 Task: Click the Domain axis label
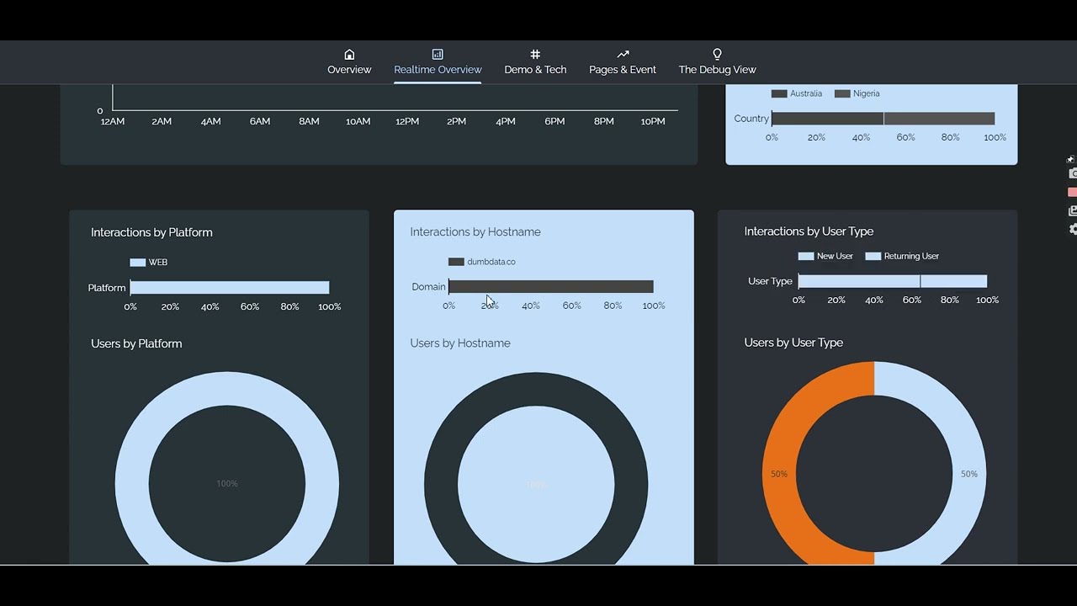pos(428,287)
